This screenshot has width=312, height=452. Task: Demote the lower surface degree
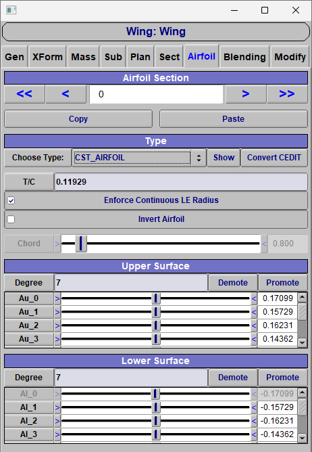(233, 378)
